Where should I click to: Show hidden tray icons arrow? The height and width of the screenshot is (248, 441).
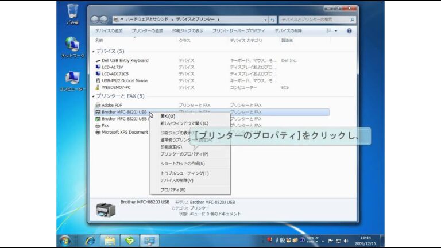point(323,241)
